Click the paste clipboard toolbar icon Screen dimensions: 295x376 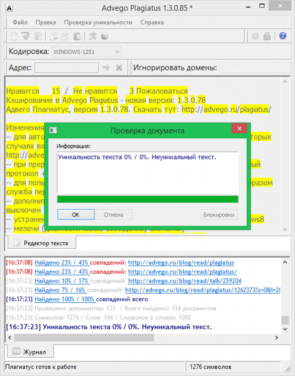77,36
